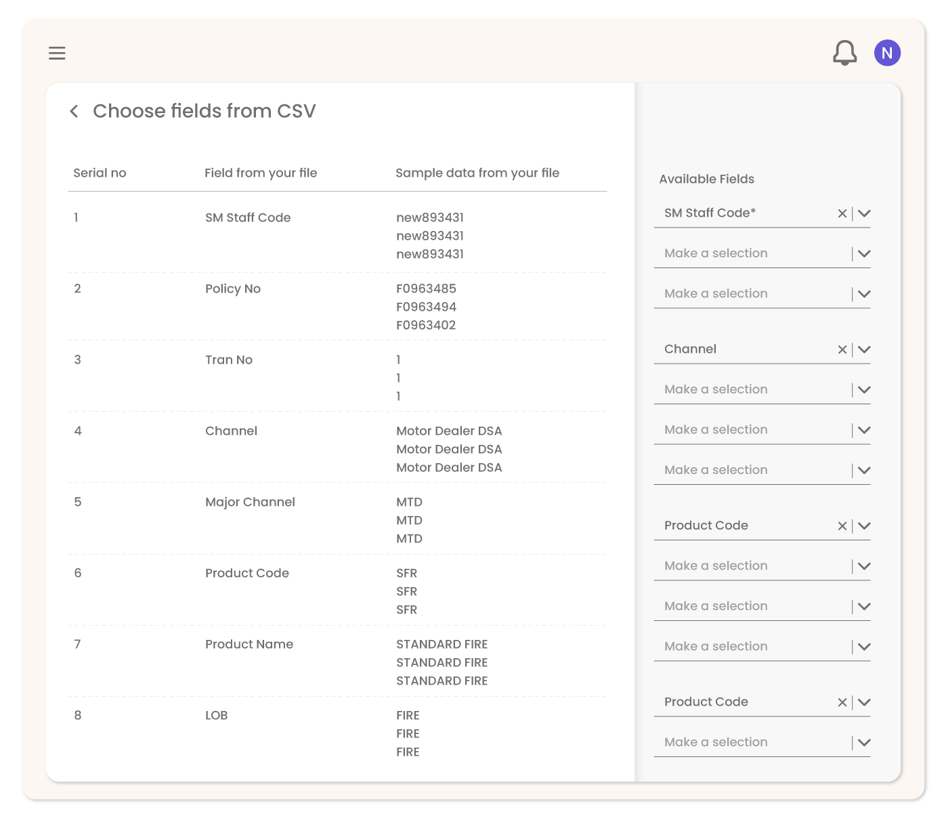
Task: Select the Product Name field name
Action: point(249,644)
